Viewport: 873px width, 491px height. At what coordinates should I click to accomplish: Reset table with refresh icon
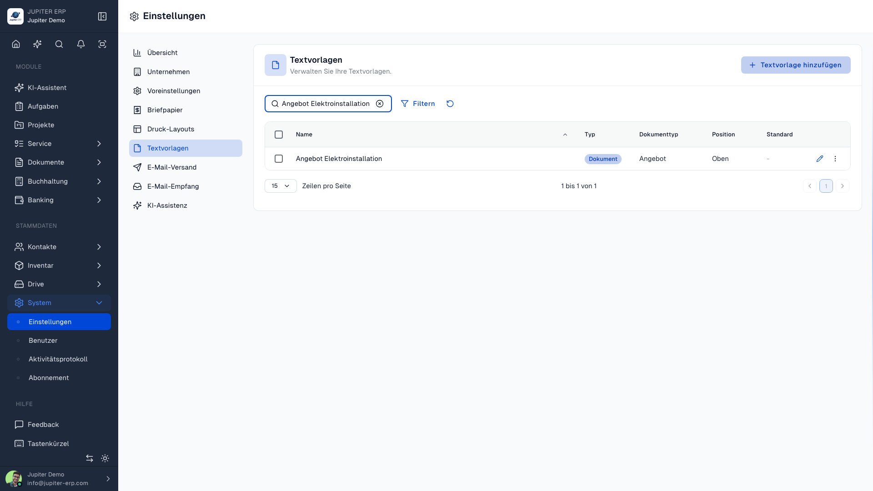[450, 104]
